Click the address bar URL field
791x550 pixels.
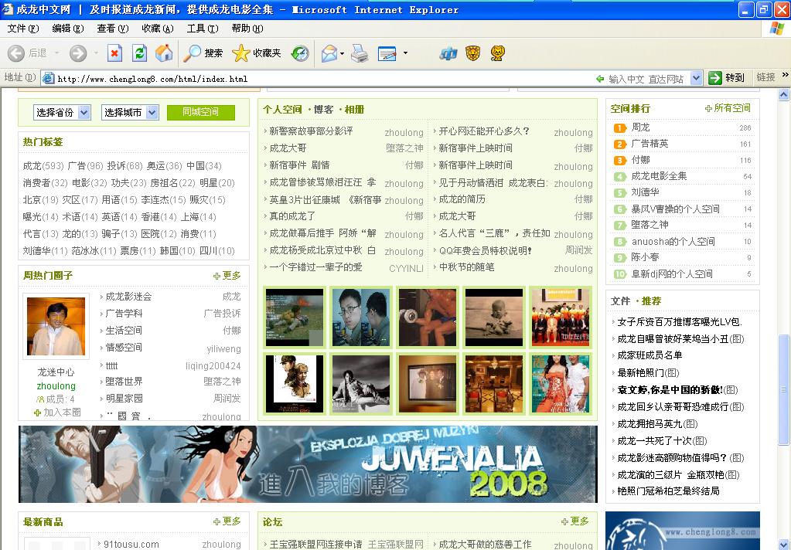[x=323, y=79]
